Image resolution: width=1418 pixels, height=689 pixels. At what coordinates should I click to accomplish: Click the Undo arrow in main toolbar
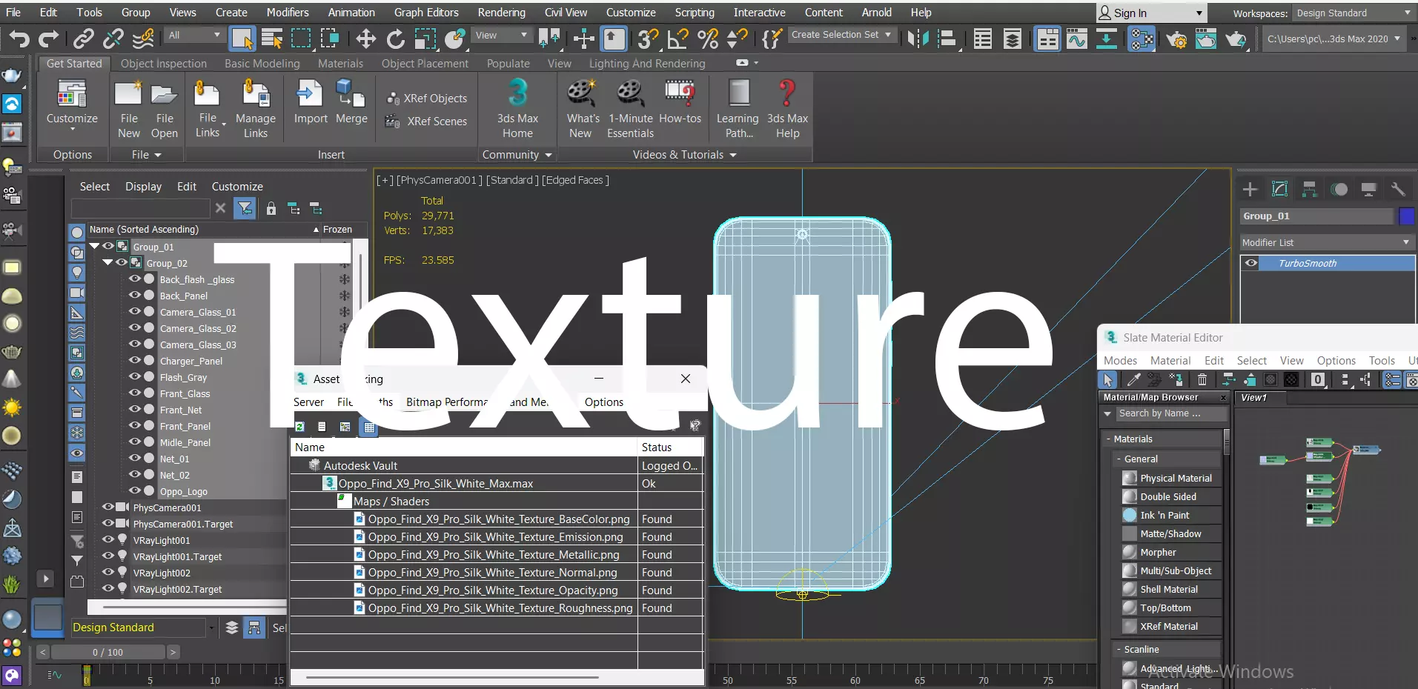pyautogui.click(x=20, y=38)
